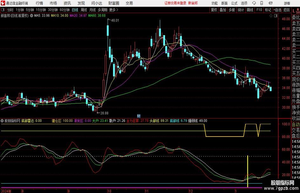Switch to the 15分钟 period tab
This screenshot has width=300, height=193.
(41, 10)
